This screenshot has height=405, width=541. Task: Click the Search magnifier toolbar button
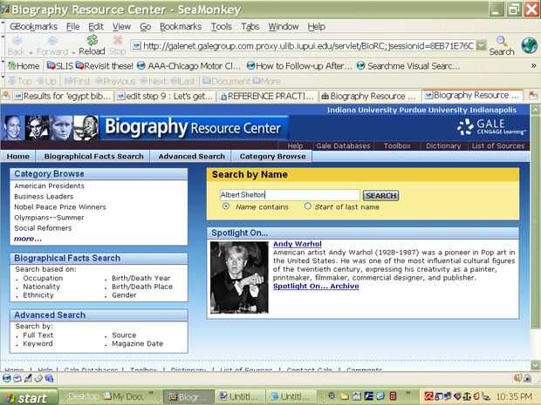[x=502, y=45]
